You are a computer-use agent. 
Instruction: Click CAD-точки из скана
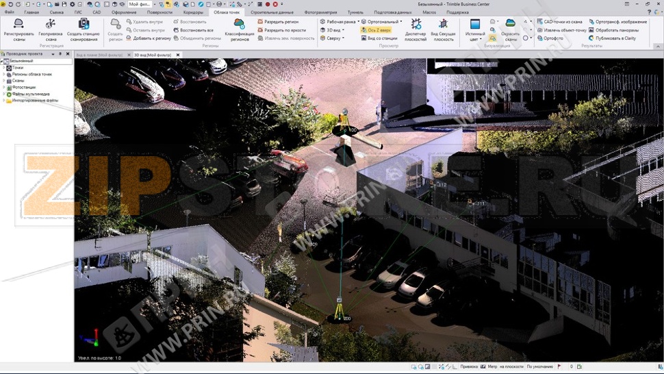coord(559,22)
